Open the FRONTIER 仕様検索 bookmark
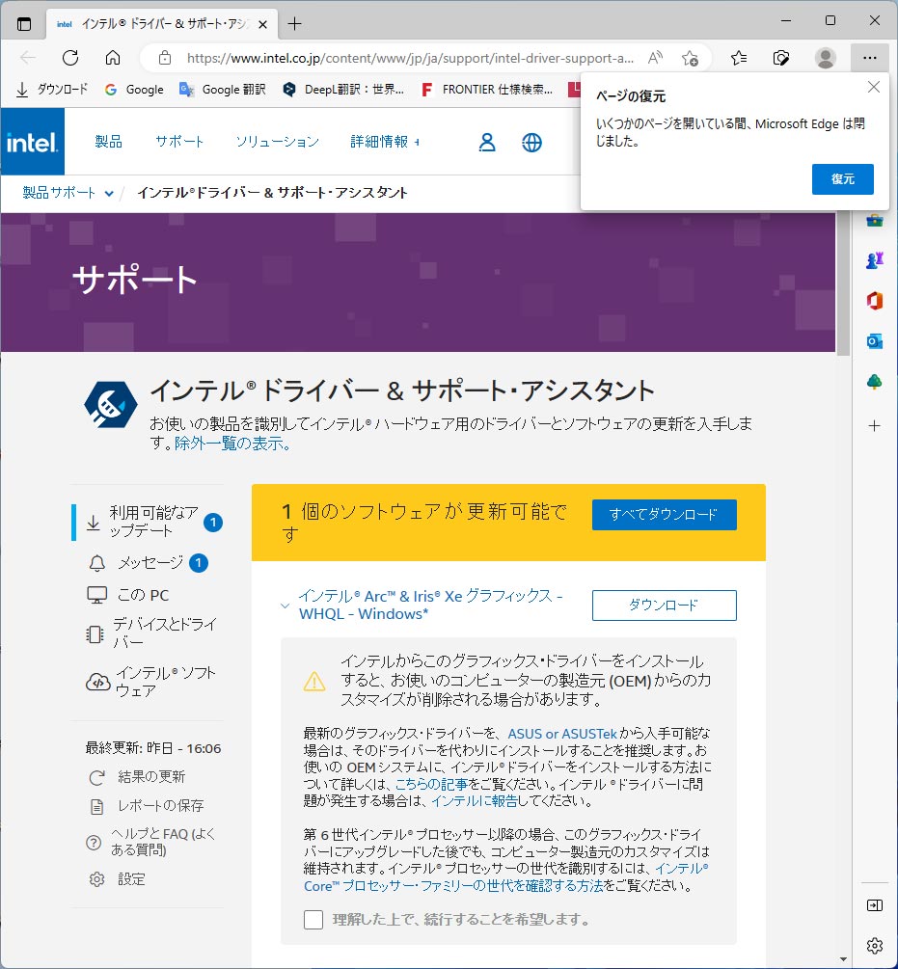The width and height of the screenshot is (898, 969). 486,90
